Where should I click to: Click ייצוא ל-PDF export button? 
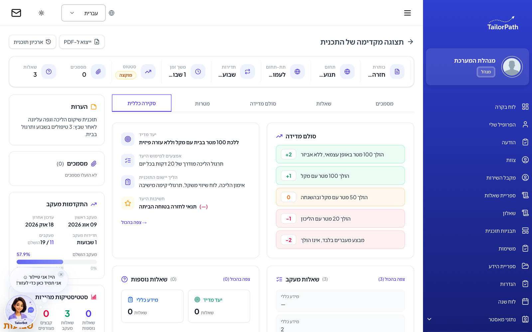[82, 42]
